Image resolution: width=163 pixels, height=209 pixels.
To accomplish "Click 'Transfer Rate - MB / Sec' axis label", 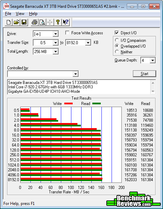I will 69,192.
